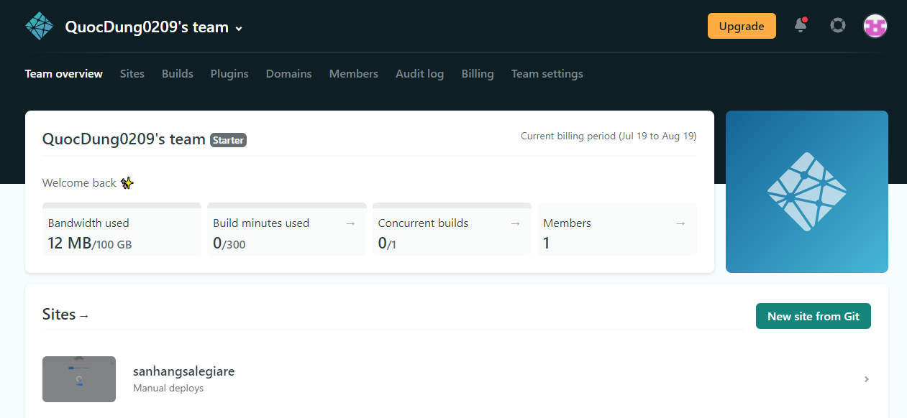Click the Bandwidth used progress bar
The image size is (907, 418).
click(121, 205)
